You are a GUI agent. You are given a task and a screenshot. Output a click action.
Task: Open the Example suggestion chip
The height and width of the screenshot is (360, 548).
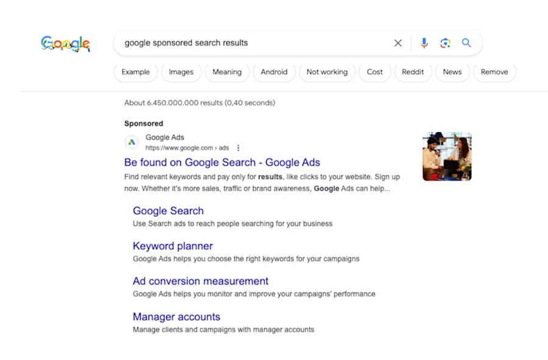point(135,72)
